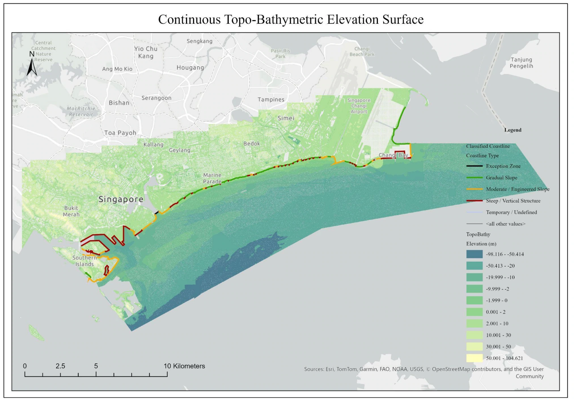The width and height of the screenshot is (574, 400).
Task: Click the Bukit Merah map label
Action: pyautogui.click(x=71, y=211)
